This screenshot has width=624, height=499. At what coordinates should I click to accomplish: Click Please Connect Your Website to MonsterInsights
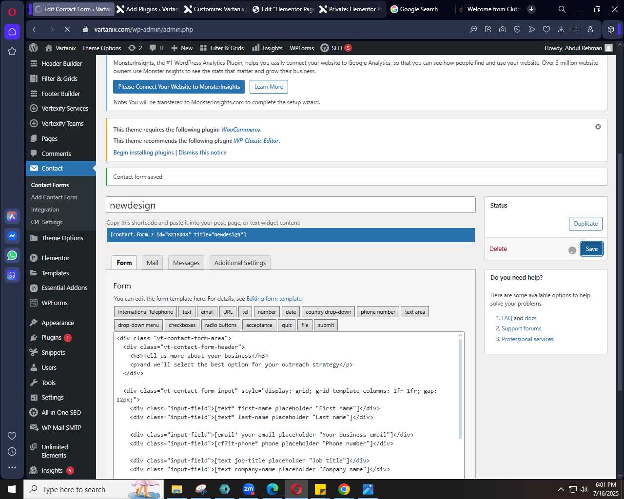[x=179, y=87]
